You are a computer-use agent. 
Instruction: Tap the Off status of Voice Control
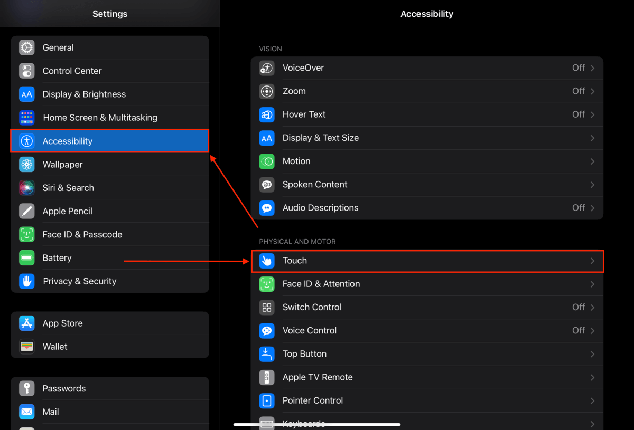(x=579, y=331)
